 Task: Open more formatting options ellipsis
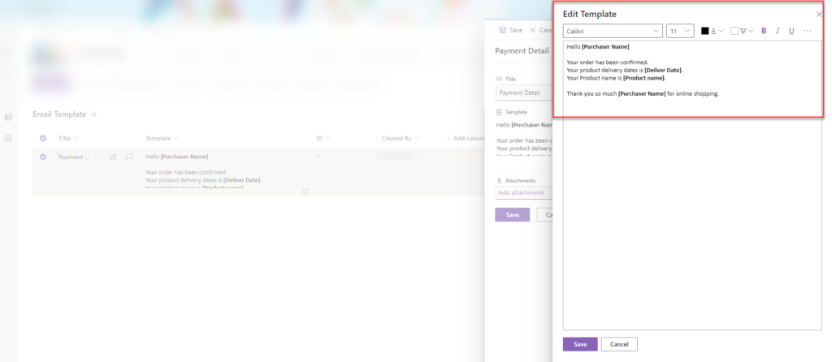(x=807, y=31)
